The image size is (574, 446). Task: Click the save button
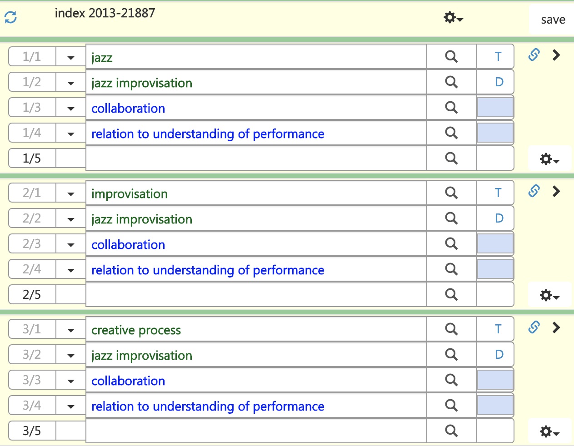click(x=553, y=20)
